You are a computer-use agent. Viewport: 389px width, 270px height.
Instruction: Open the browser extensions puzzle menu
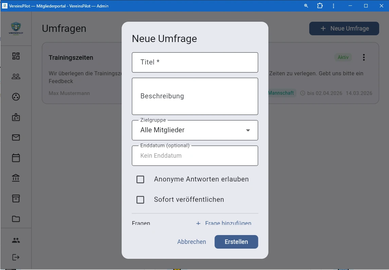[x=320, y=6]
